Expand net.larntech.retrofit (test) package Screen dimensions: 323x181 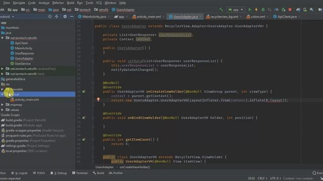coord(2,74)
